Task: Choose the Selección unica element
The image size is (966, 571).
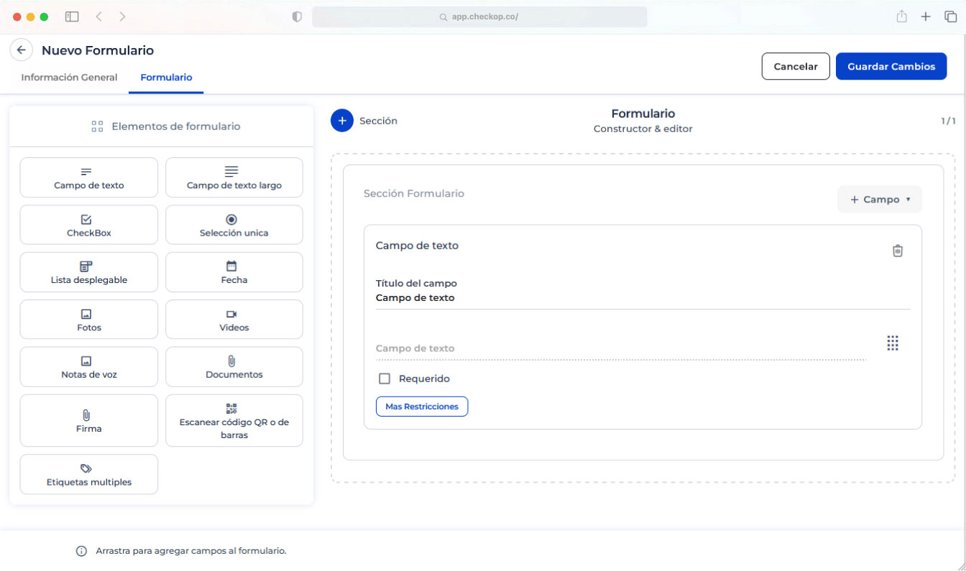Action: [234, 224]
